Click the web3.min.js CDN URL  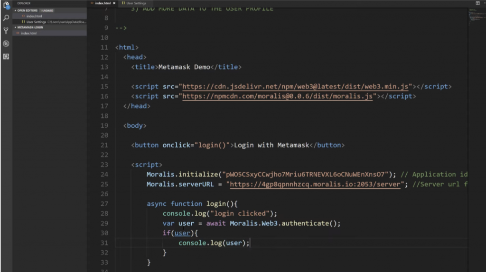(295, 87)
